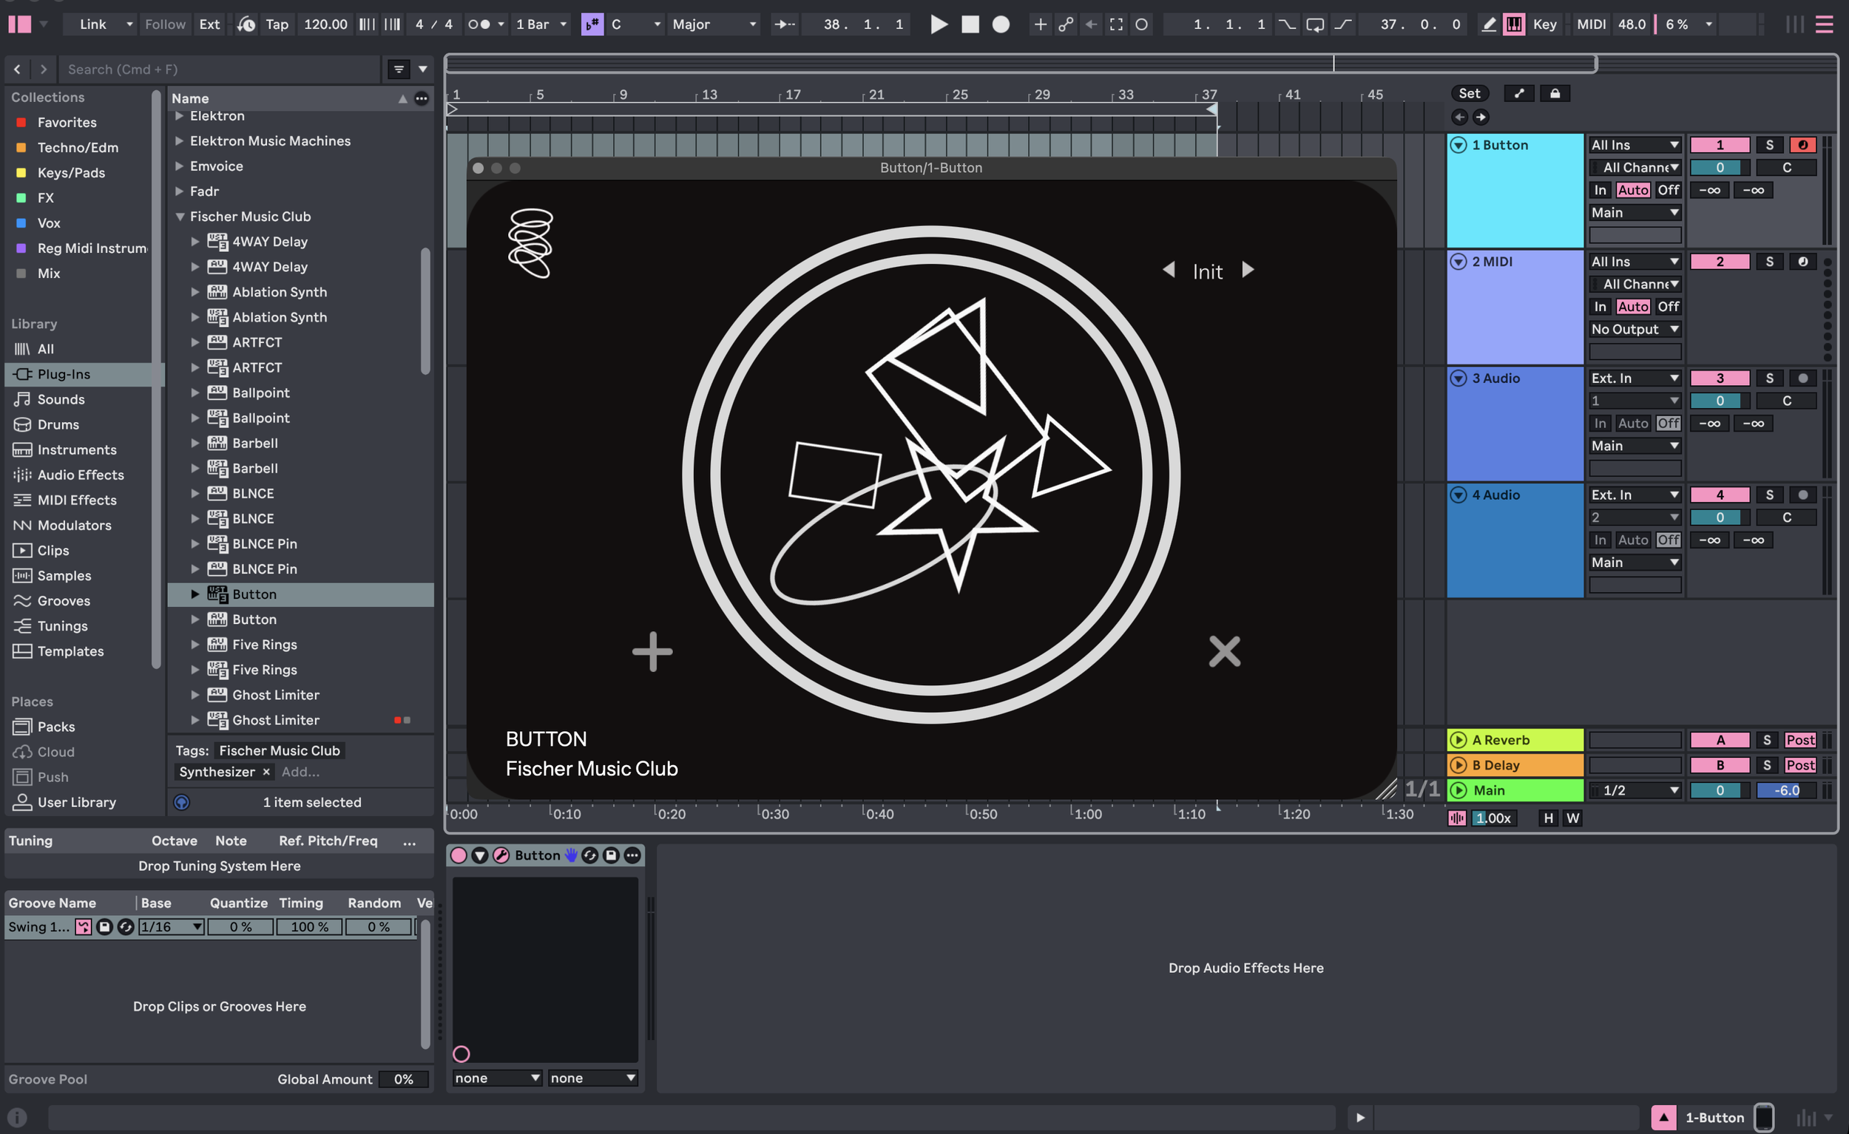Toggle the Draw Mode pencil icon

click(1489, 24)
